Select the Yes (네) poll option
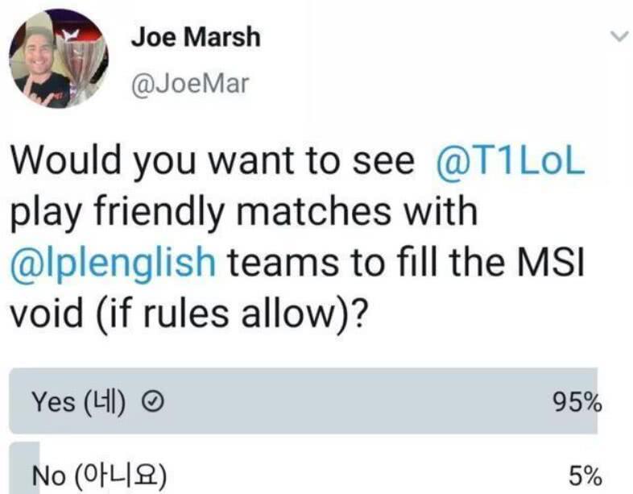Screen dimensions: 633x494 point(77,402)
